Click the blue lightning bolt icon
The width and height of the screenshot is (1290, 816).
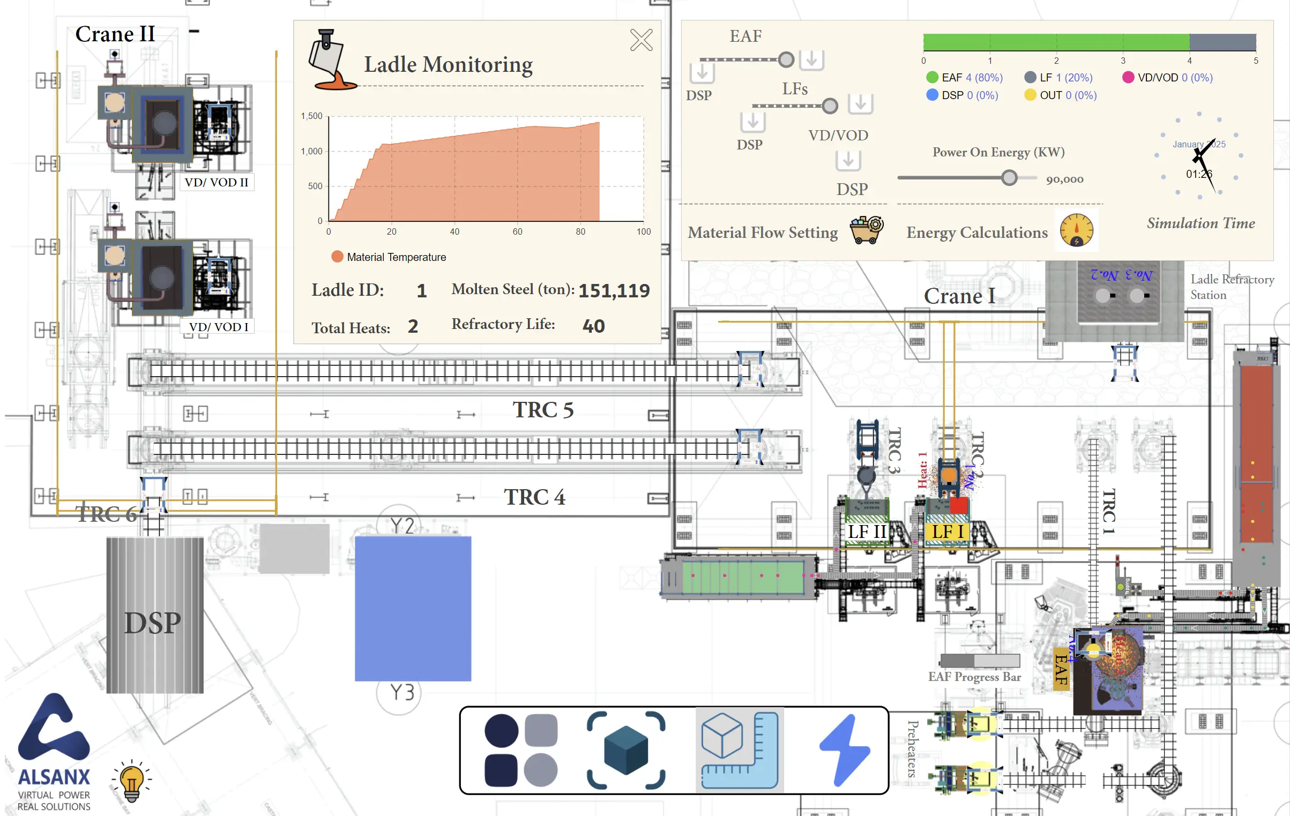click(x=844, y=750)
